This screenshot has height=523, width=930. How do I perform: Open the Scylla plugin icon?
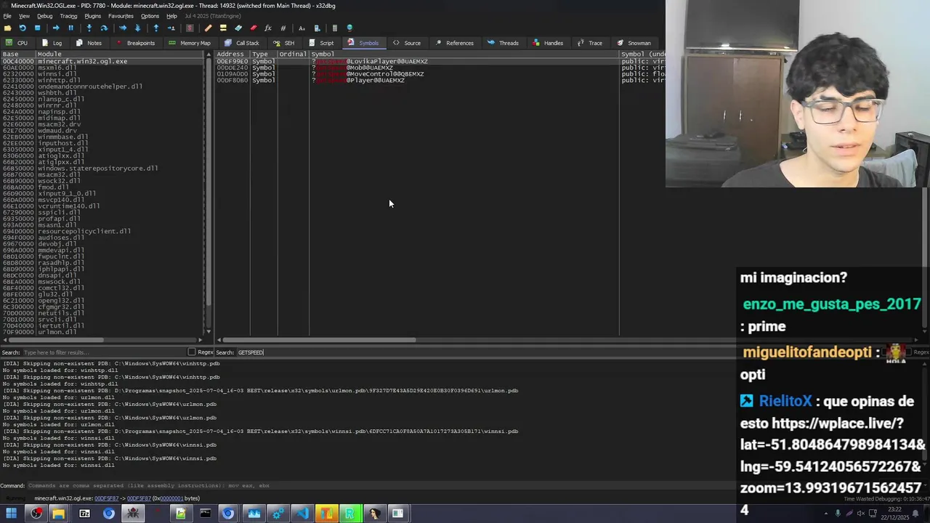point(190,28)
